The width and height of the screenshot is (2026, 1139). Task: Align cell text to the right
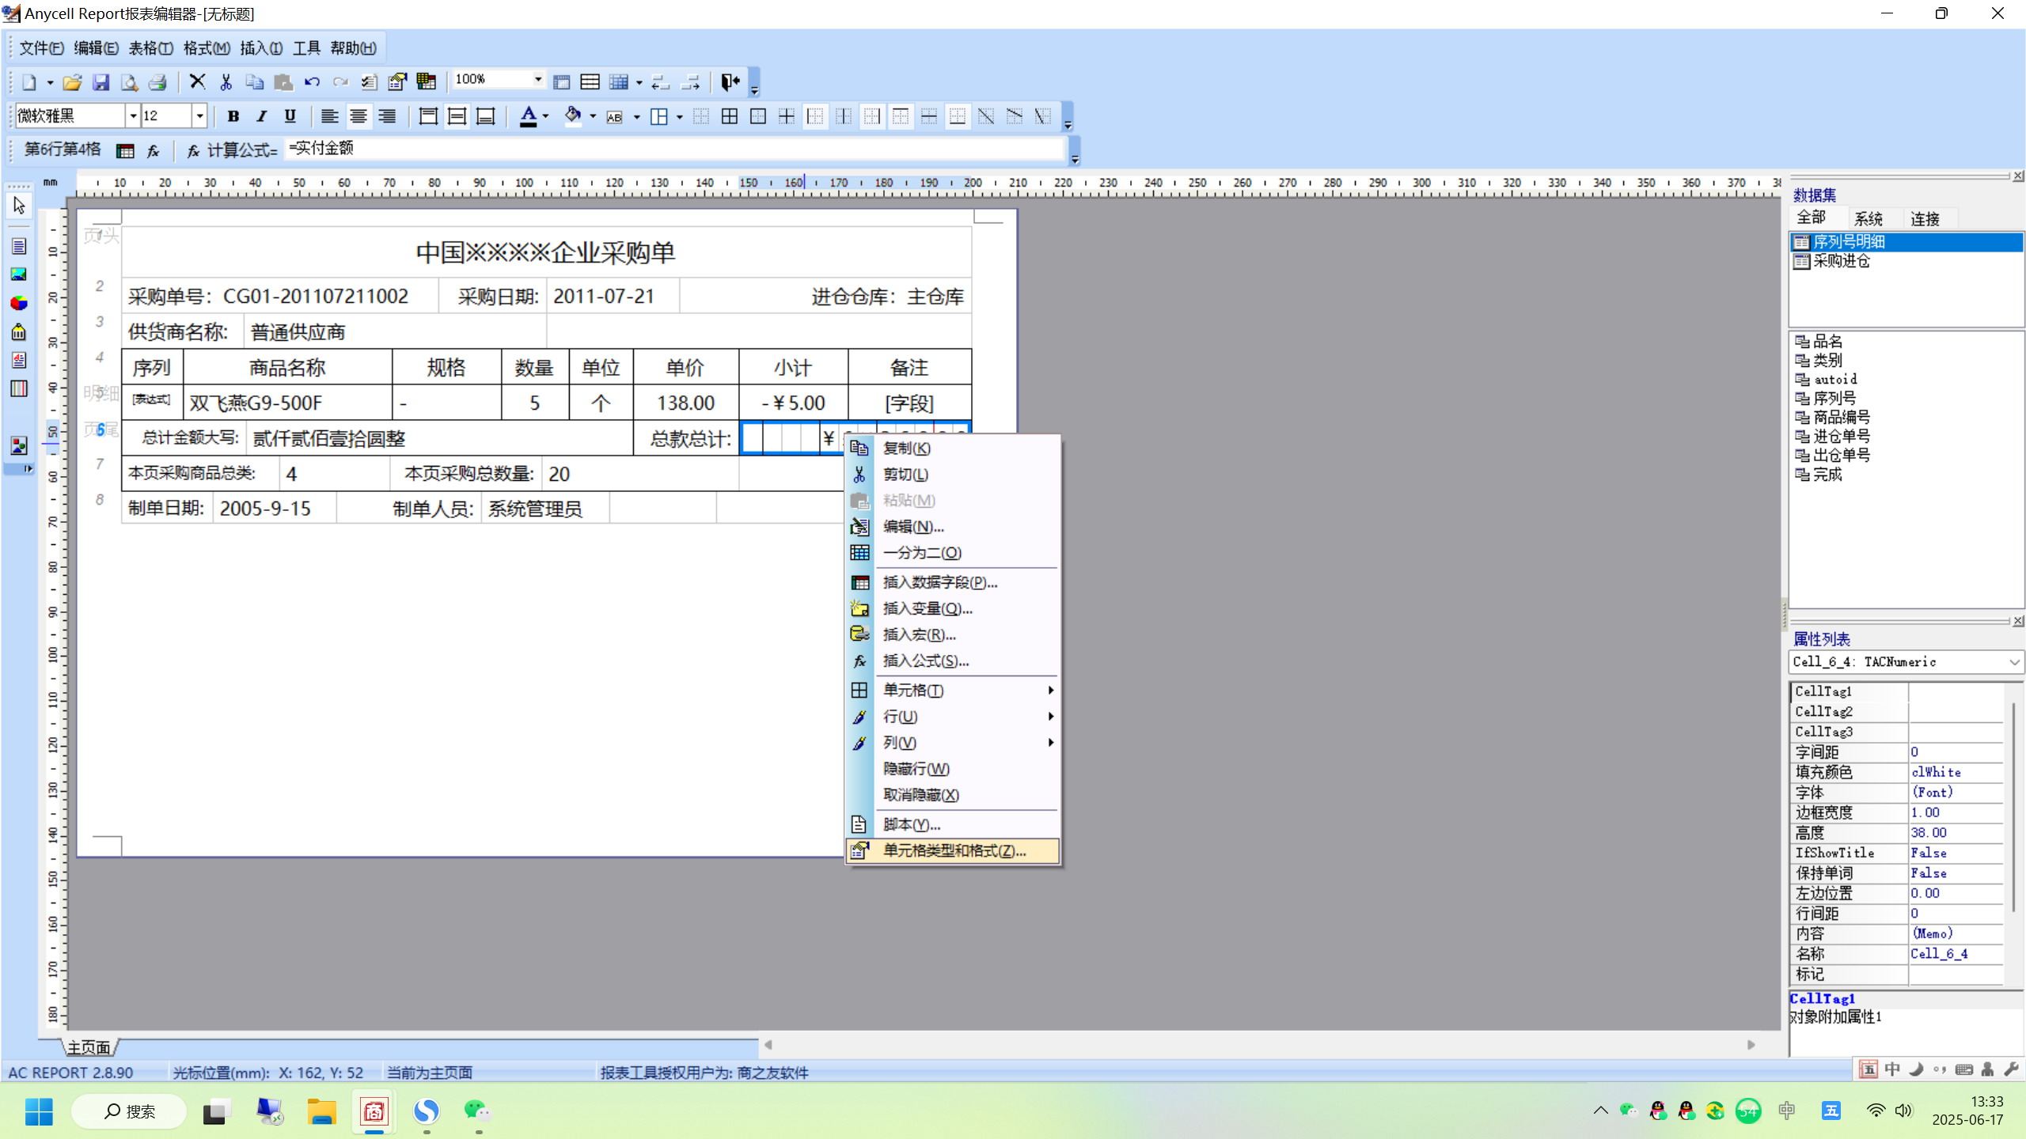(387, 117)
